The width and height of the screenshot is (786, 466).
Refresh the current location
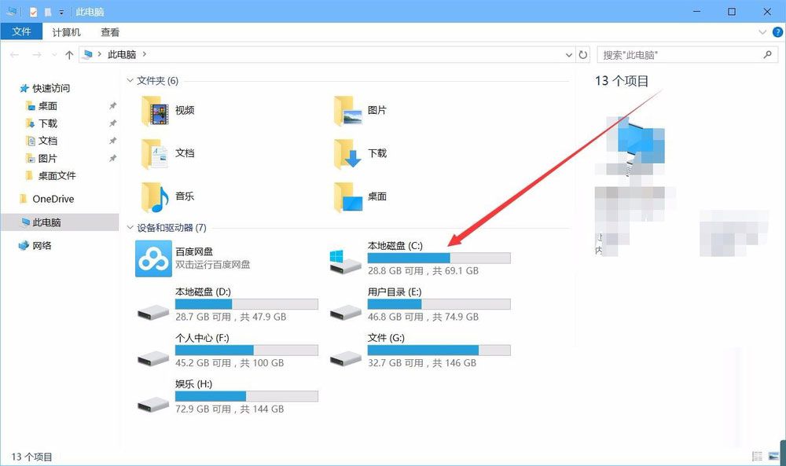(583, 55)
